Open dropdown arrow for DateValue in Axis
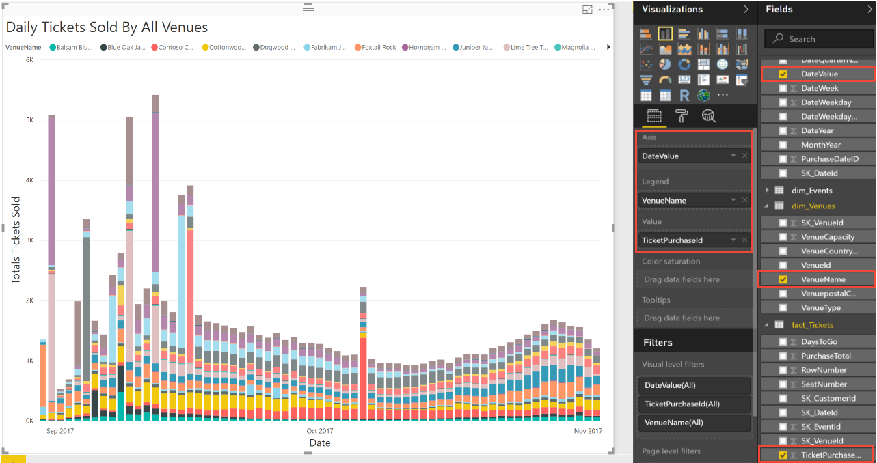This screenshot has width=877, height=463. [733, 156]
